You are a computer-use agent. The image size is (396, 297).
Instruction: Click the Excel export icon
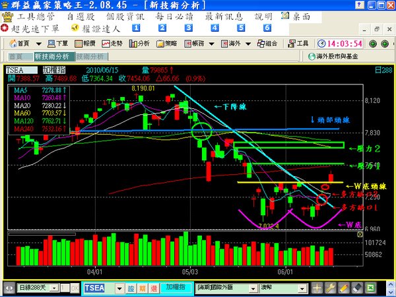[x=370, y=288]
